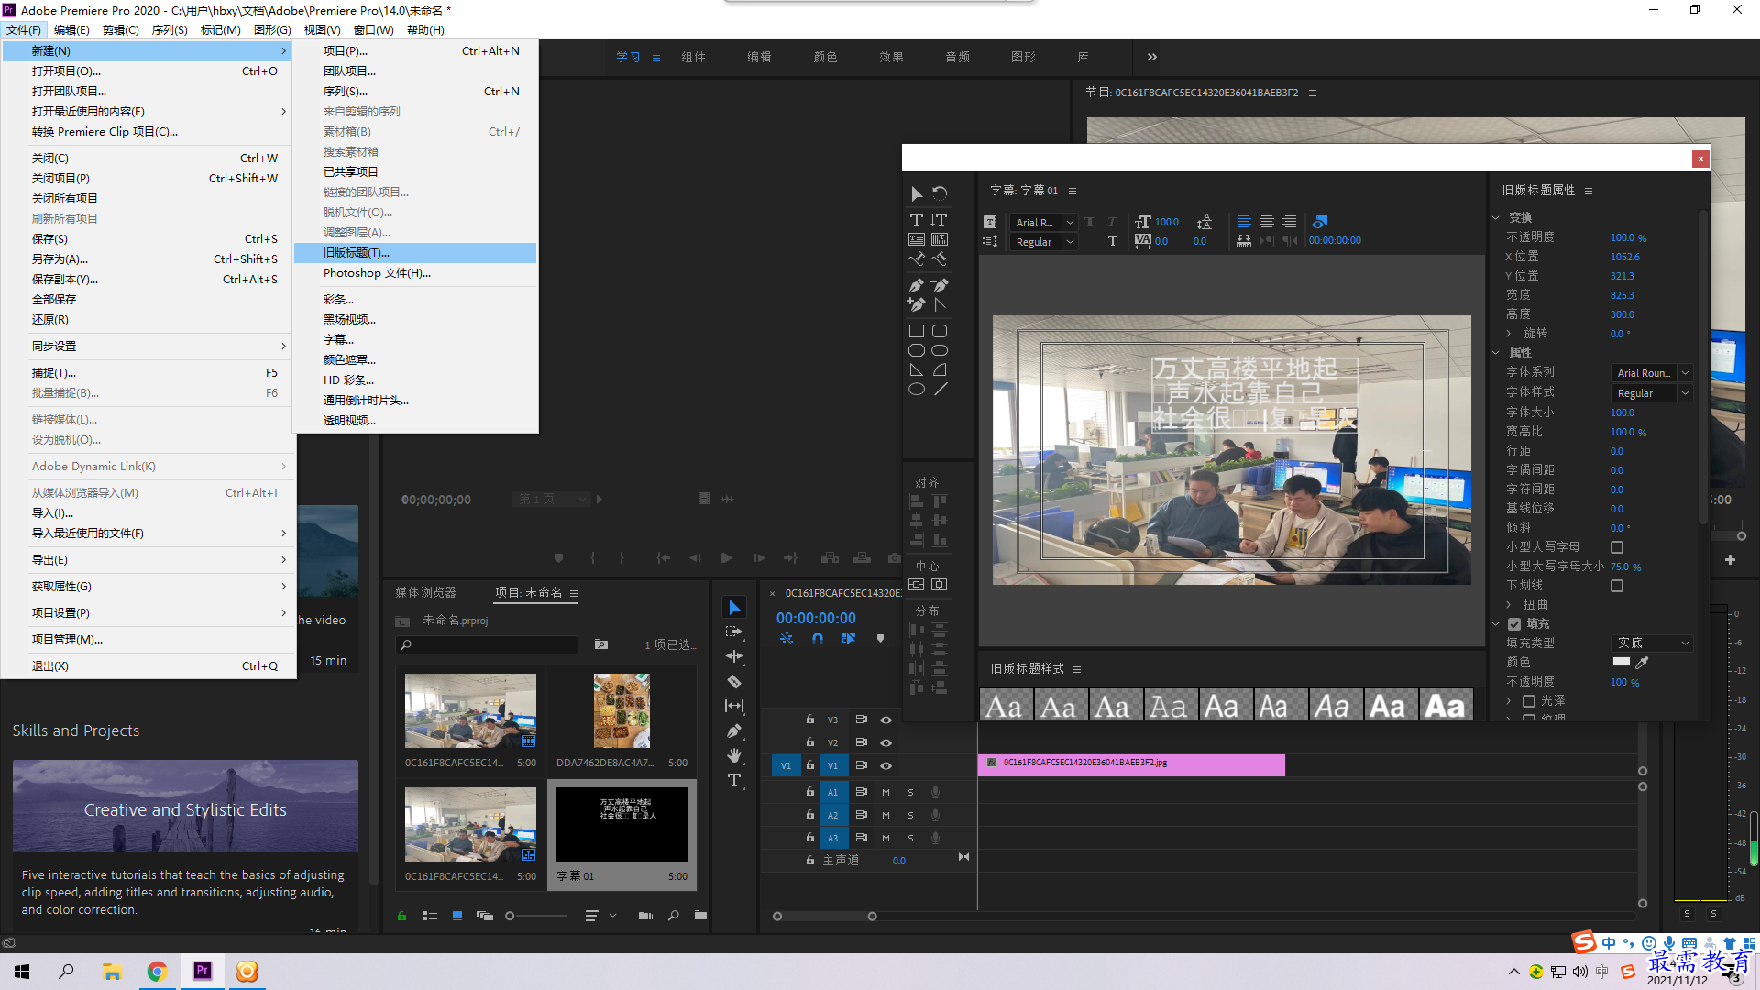
Task: Click Tab Stops ruler icon
Action: click(x=1244, y=241)
